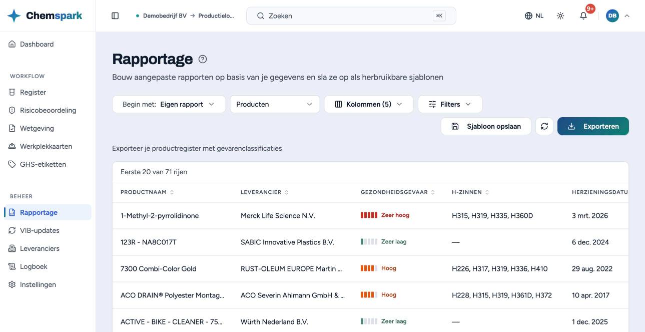
Task: Click the Register sidebar icon
Action: click(13, 92)
